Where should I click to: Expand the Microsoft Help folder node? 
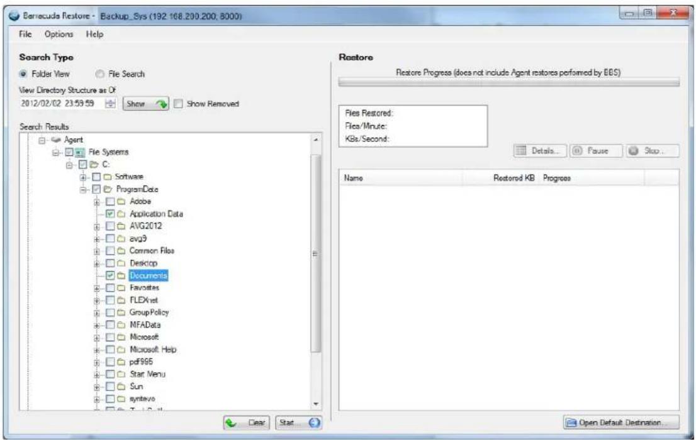(97, 350)
